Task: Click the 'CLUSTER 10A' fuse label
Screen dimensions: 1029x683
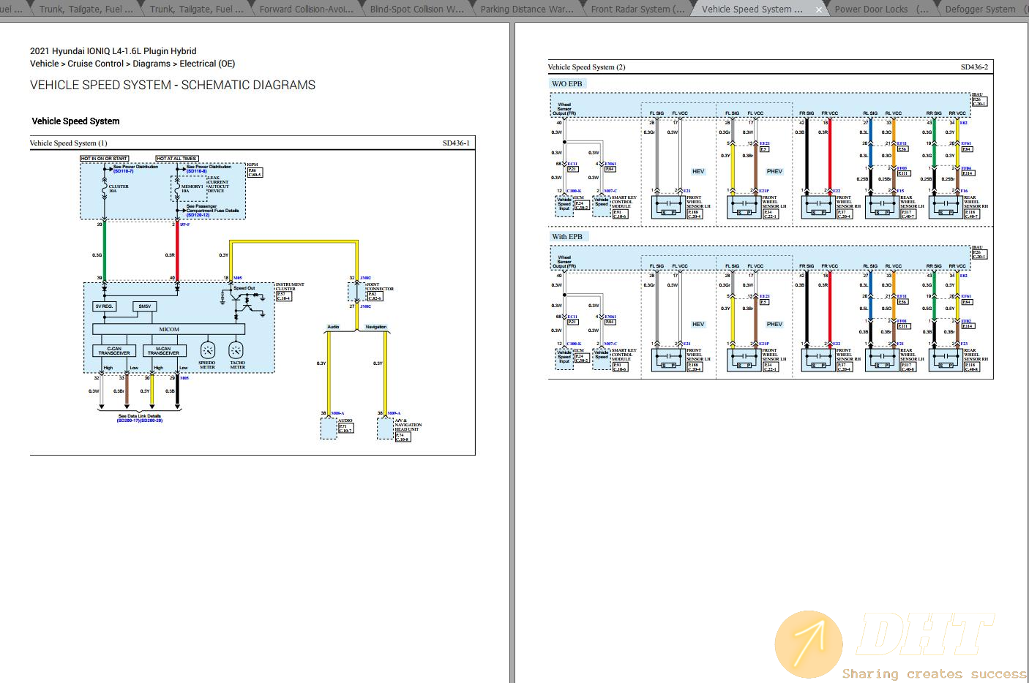Action: 119,189
